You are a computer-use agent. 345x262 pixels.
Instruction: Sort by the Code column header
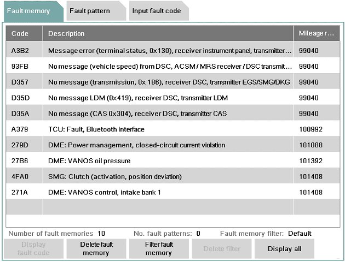pos(23,34)
